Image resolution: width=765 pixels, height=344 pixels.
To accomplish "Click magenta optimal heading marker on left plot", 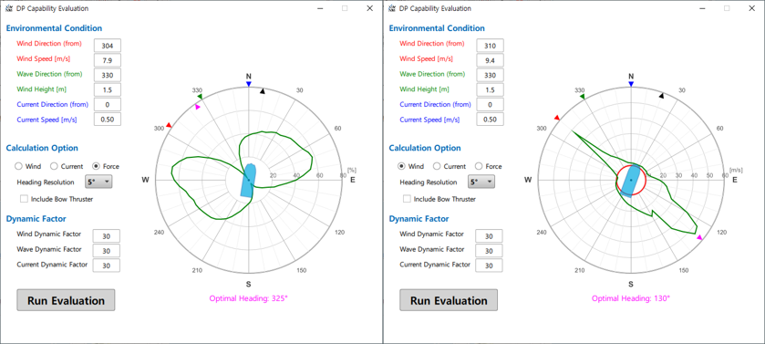I will 197,107.
